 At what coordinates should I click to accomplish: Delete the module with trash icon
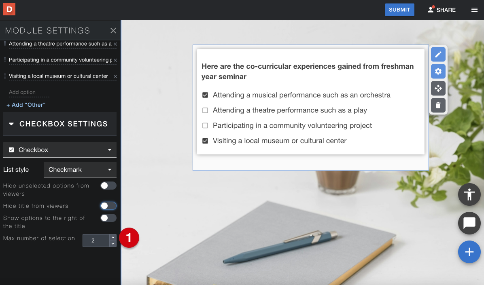(438, 106)
